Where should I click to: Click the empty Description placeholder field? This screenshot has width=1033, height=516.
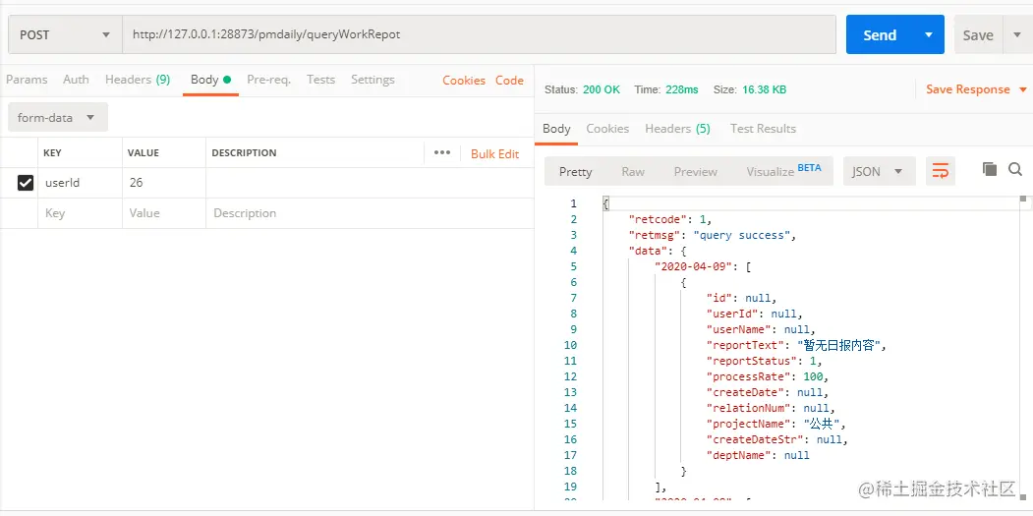[x=369, y=213]
